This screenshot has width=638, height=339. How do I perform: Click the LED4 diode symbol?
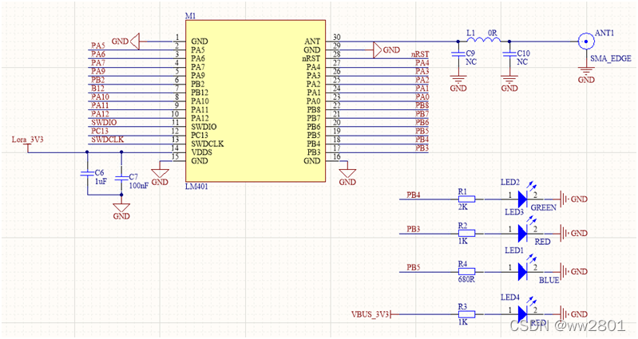tap(523, 314)
